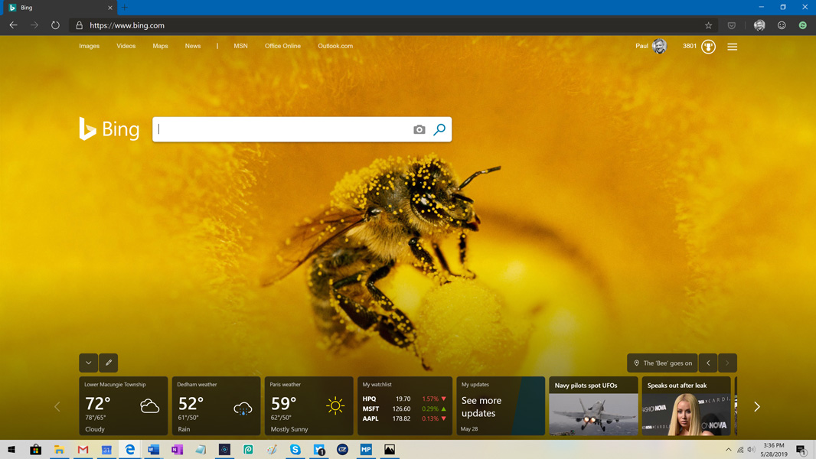Bookmark this page with the star icon
The image size is (816, 459).
(708, 25)
